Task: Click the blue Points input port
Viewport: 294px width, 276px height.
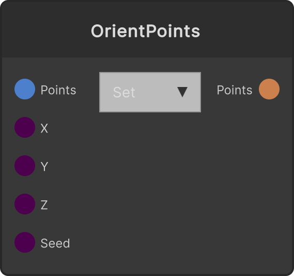Action: click(x=25, y=89)
